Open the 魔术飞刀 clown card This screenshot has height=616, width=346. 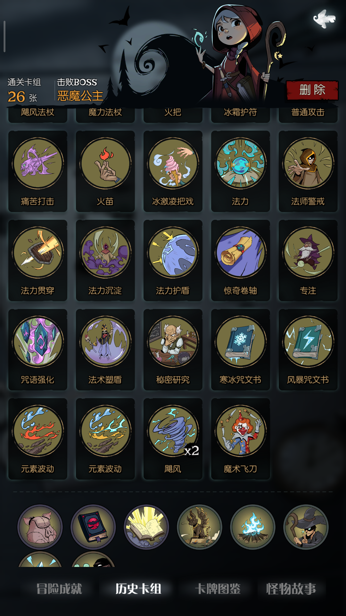point(241,439)
